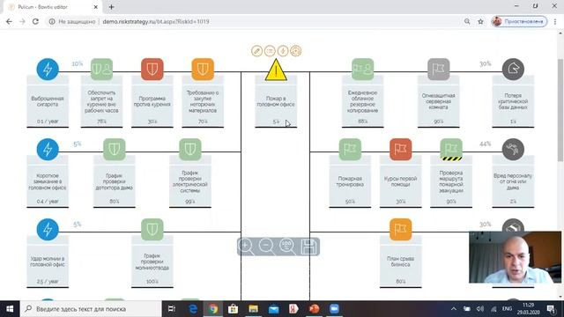Zoom in with the plus magnifier
Screen dimensions: 564x317
coord(246,247)
